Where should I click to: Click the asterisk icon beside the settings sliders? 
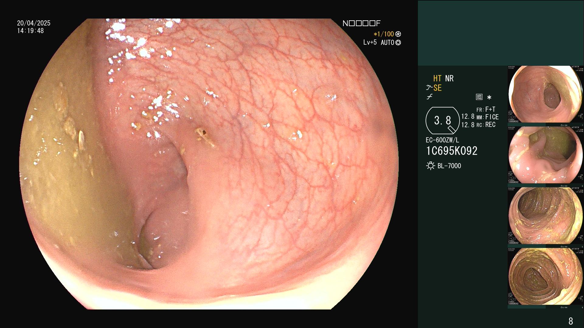489,97
